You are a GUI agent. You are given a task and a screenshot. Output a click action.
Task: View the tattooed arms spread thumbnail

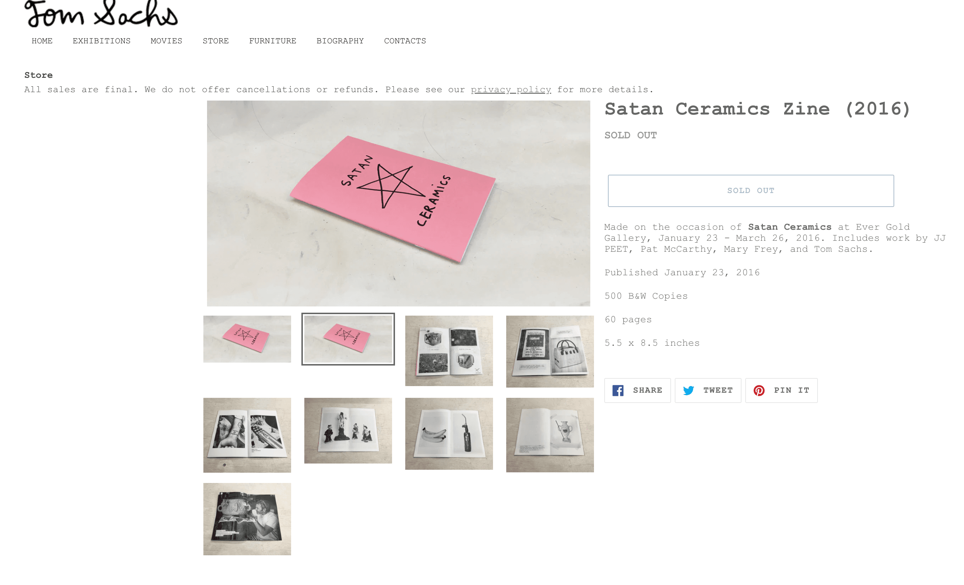247,435
